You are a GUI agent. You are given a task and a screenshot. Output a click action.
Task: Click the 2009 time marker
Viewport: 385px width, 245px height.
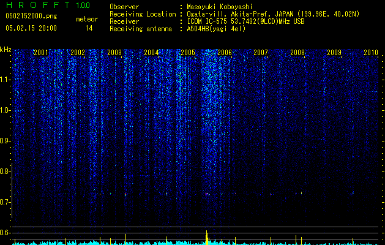pyautogui.click(x=334, y=53)
